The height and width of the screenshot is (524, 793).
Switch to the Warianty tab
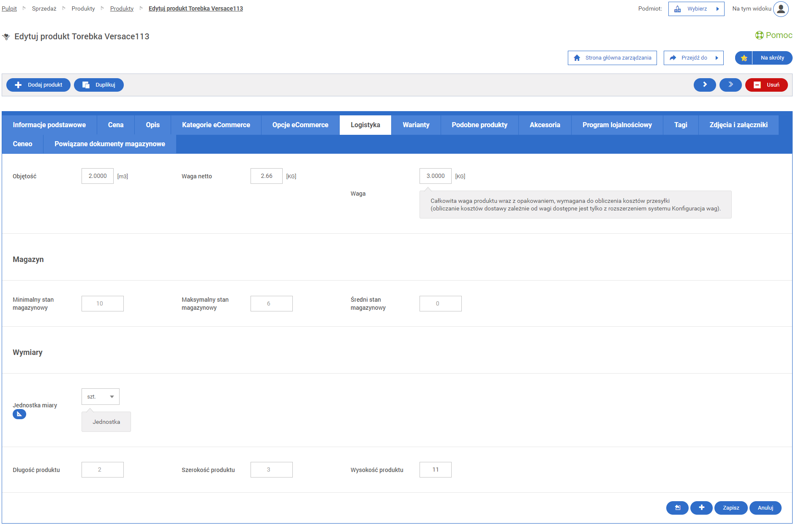(416, 125)
